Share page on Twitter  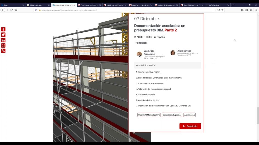point(3,35)
